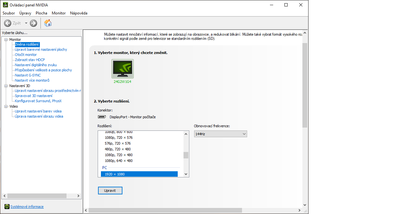Open the Home page via house icon
This screenshot has width=412, height=214.
point(48,23)
